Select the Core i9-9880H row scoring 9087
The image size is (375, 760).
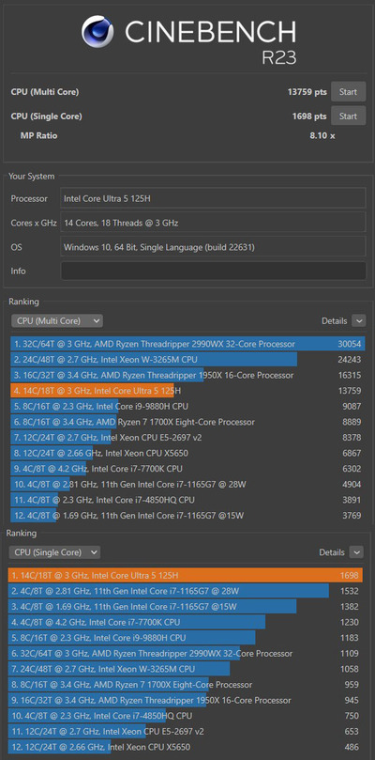187,406
